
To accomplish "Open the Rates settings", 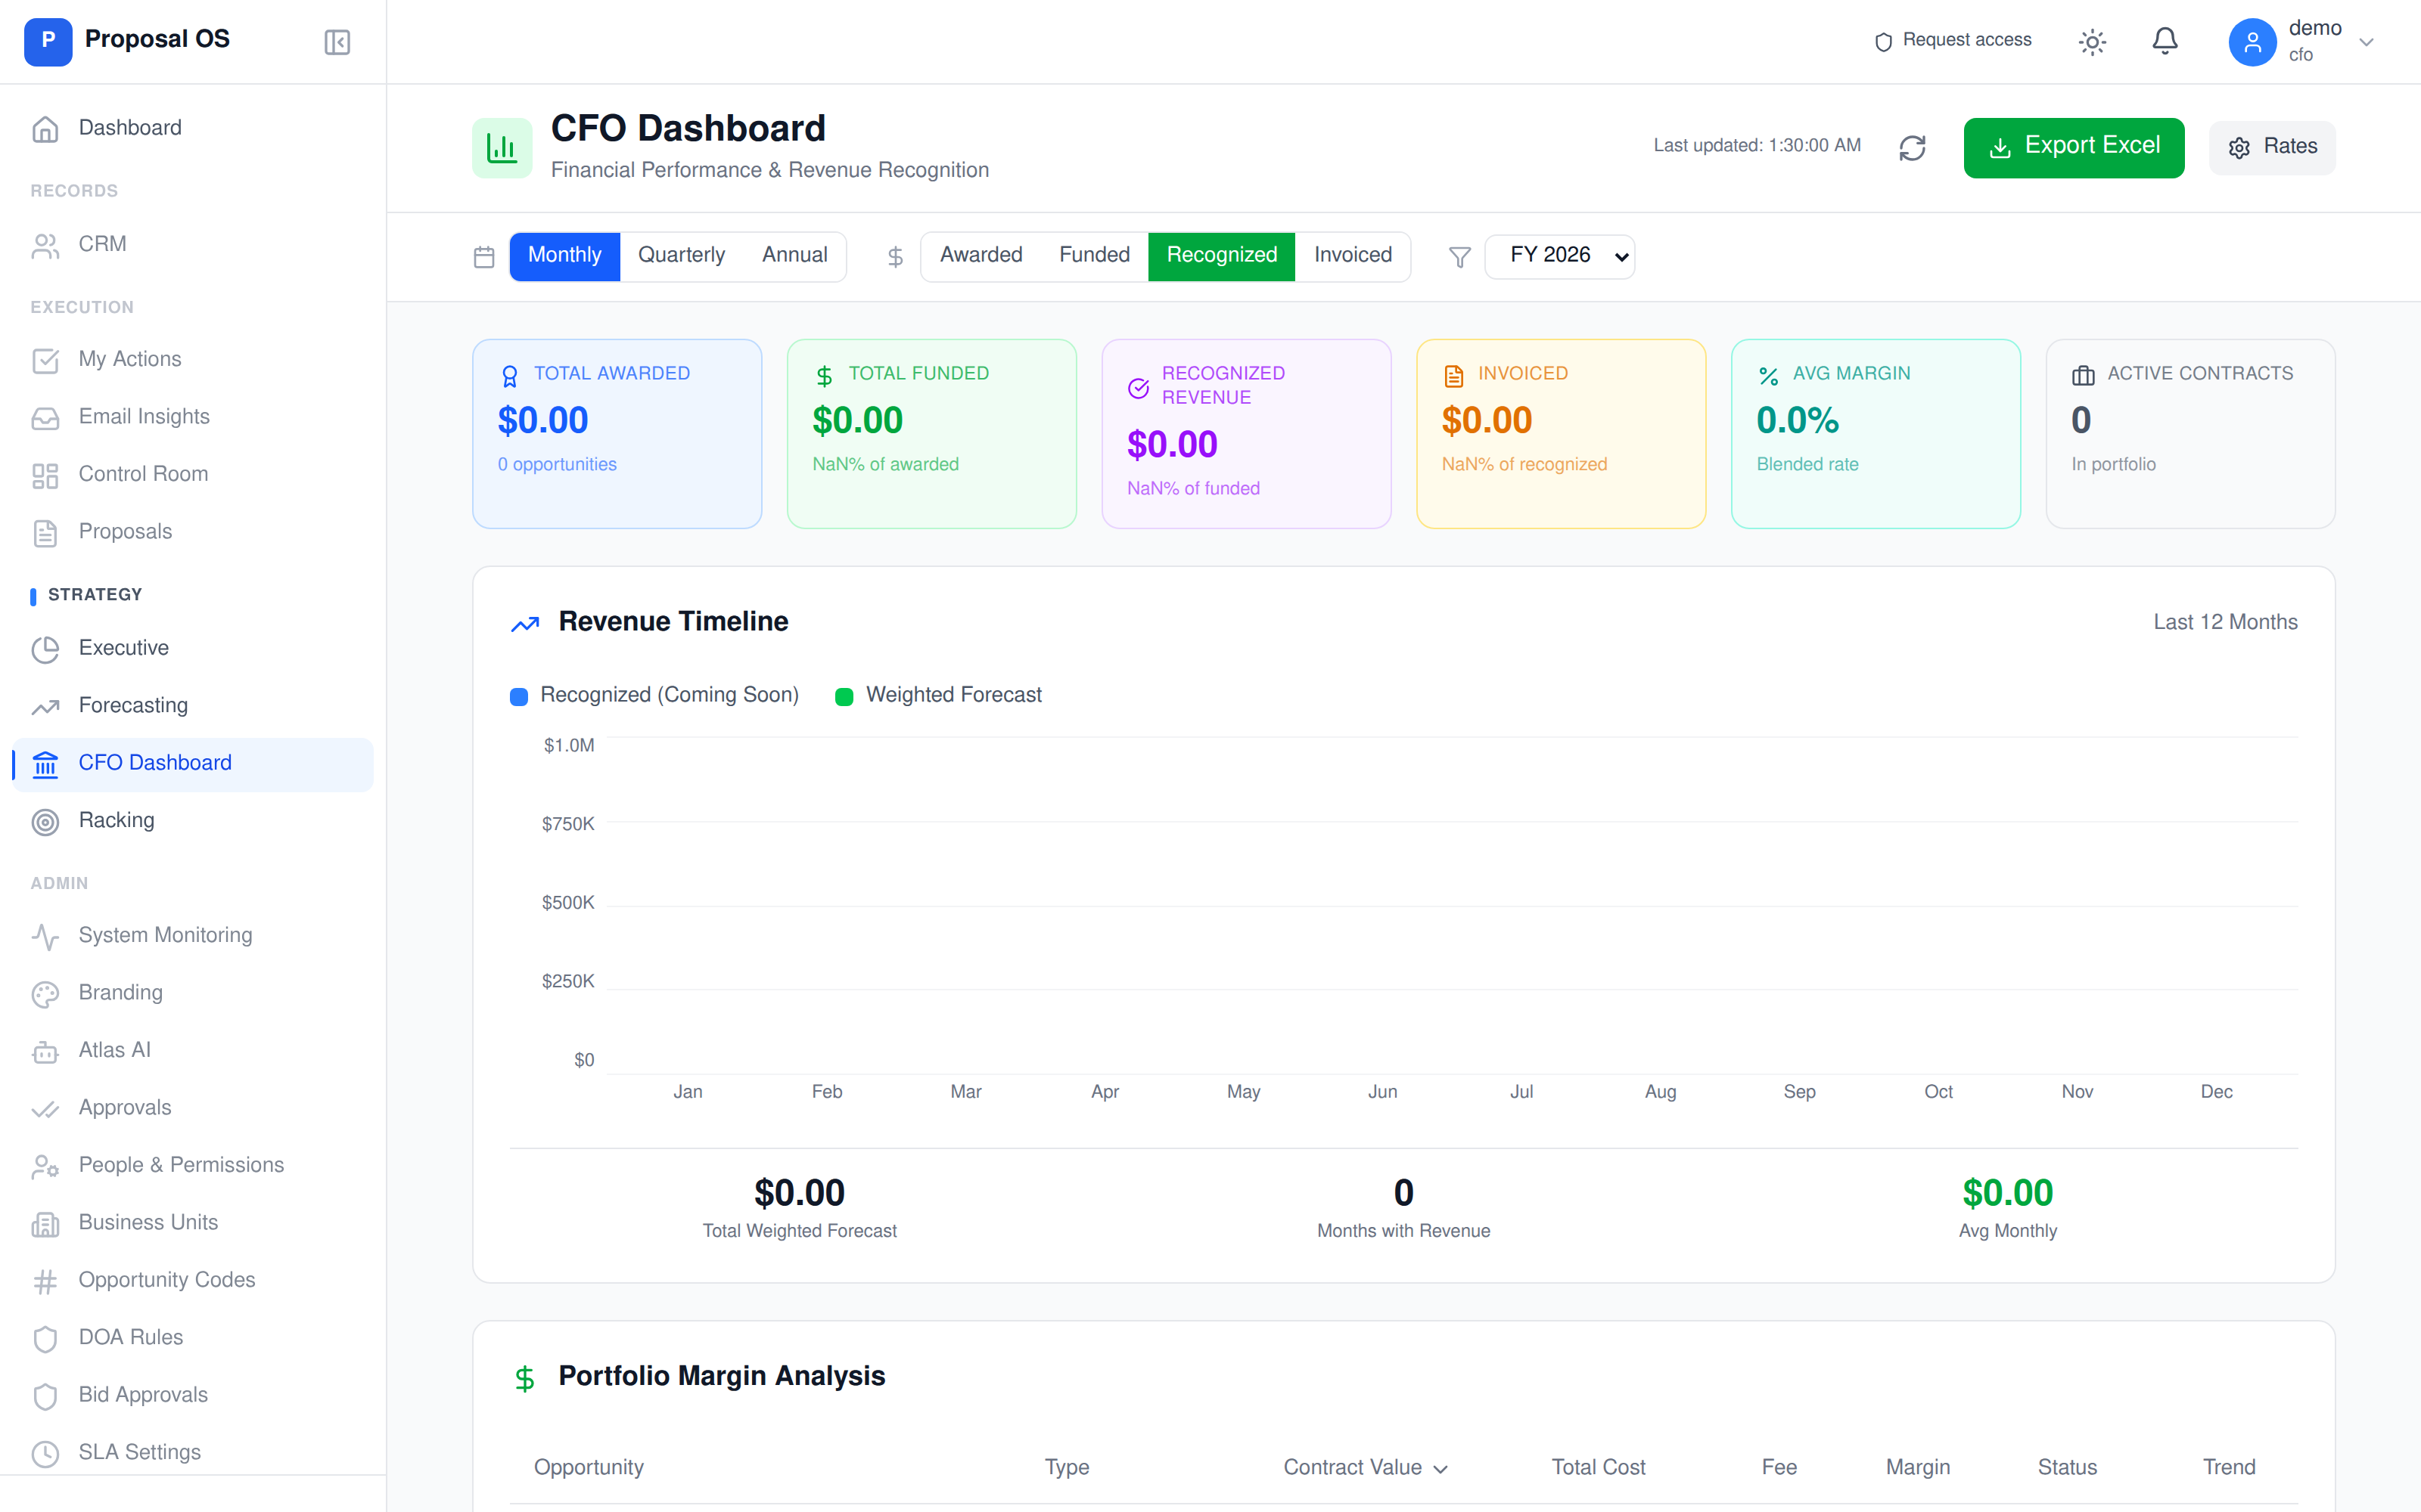I will 2272,146.
